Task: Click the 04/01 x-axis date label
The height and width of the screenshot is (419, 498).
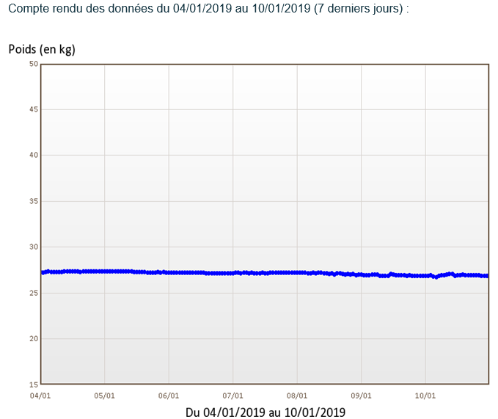Action: 40,396
